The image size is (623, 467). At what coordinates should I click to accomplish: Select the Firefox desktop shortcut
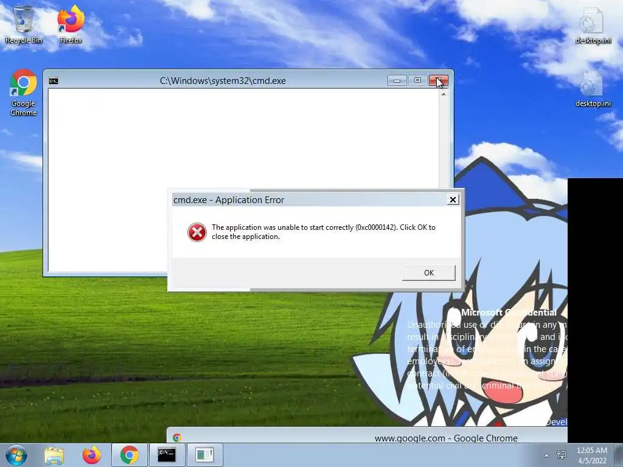pos(71,24)
